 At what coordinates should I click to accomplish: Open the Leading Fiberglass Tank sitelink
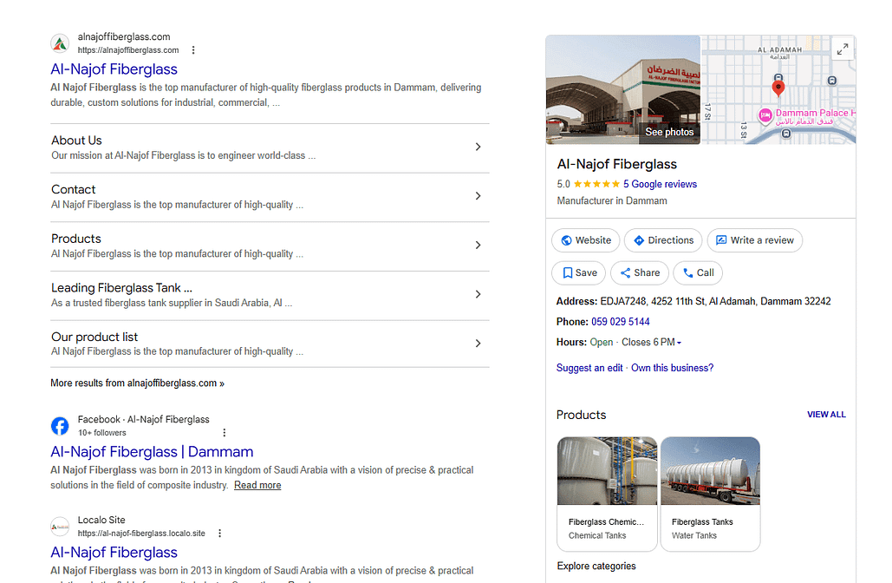(121, 287)
